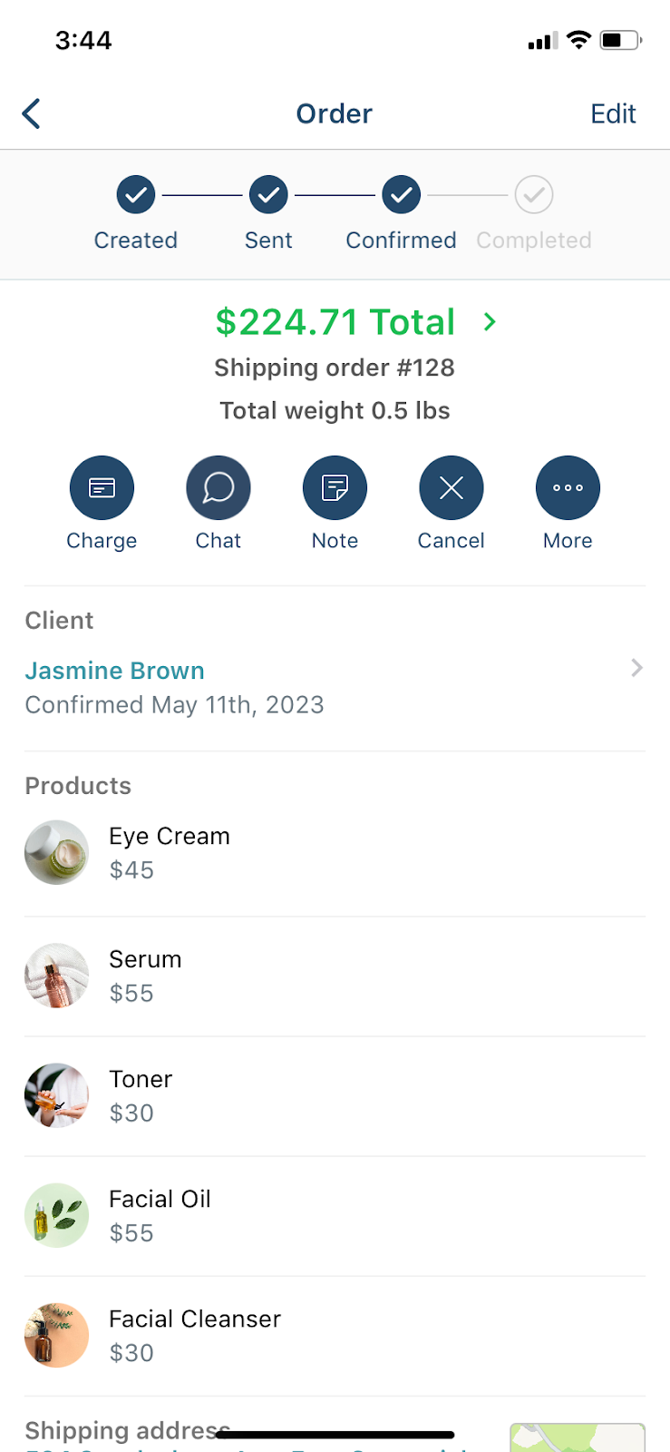This screenshot has width=670, height=1452.
Task: Mark the Completed step circle
Action: [534, 194]
